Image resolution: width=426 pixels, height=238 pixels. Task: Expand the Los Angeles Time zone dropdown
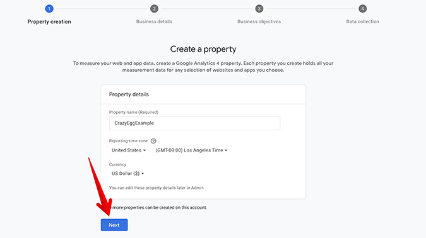191,150
